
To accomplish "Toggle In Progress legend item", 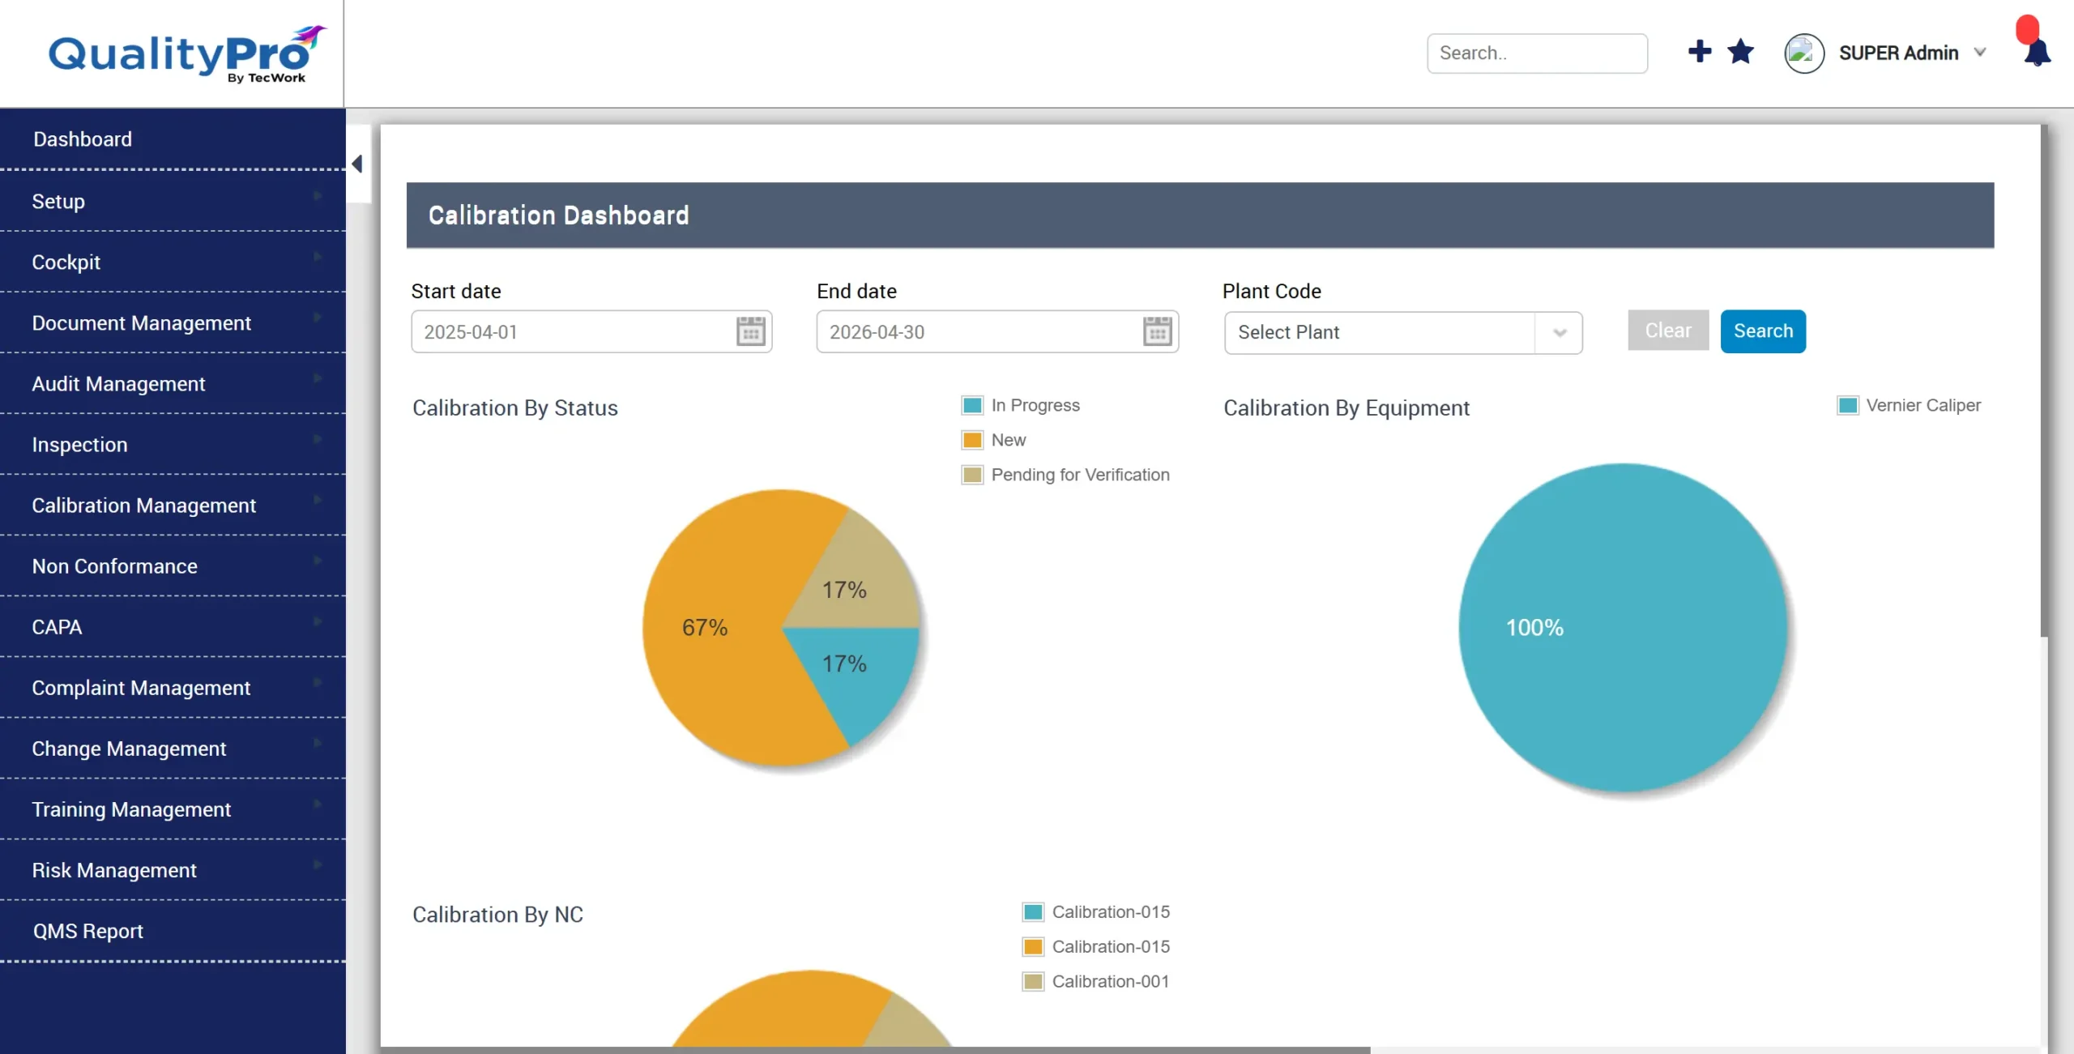I will (x=1021, y=405).
